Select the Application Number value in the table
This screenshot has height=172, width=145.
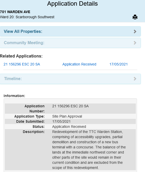click(x=70, y=106)
